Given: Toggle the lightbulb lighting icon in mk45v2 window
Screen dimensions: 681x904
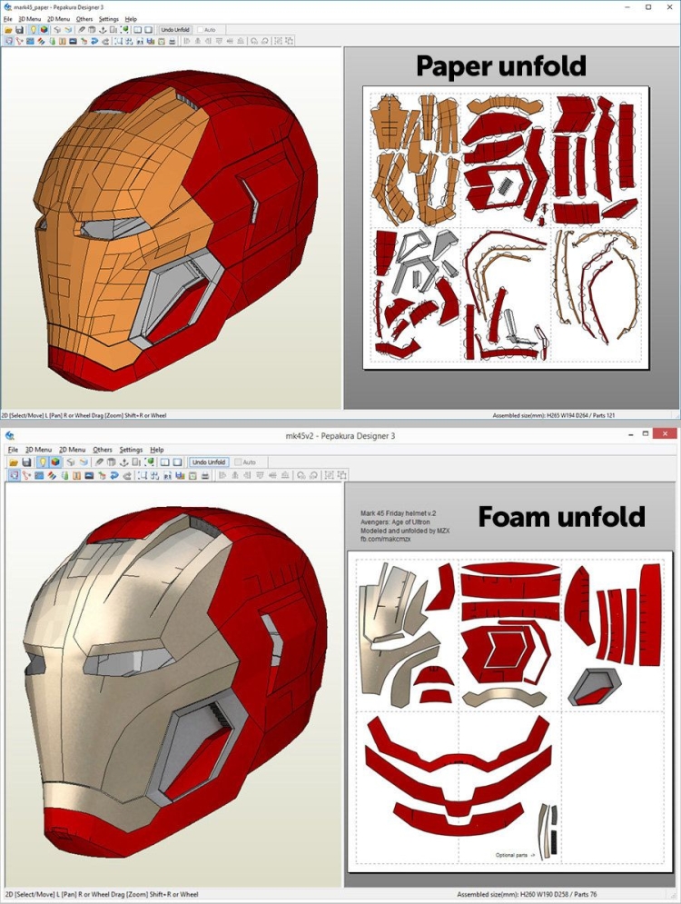Looking at the screenshot, I should click(x=43, y=462).
